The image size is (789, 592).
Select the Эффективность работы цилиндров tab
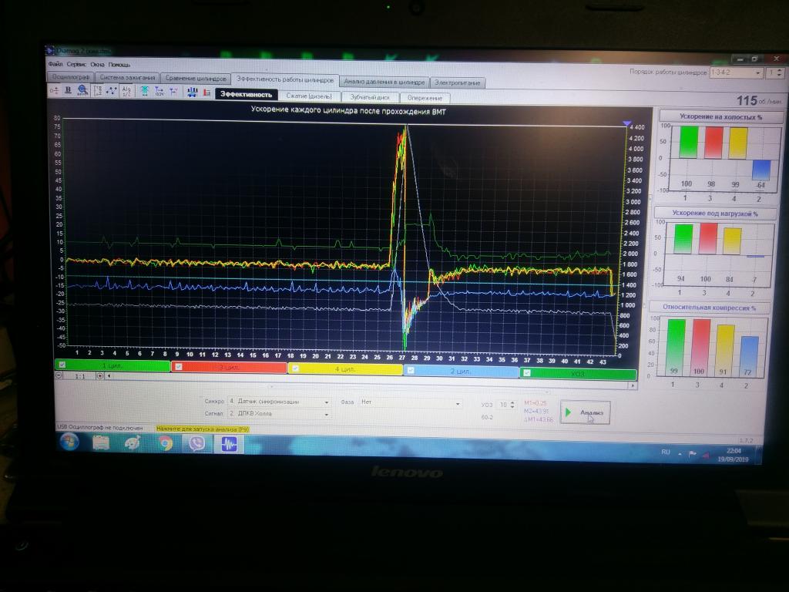pos(285,79)
